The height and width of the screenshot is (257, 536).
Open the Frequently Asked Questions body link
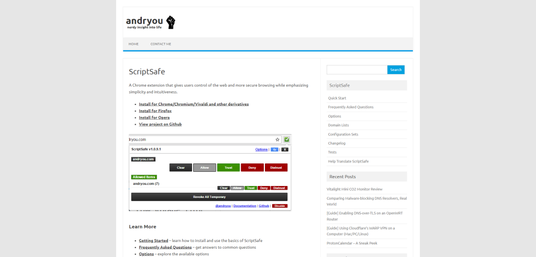(x=165, y=248)
